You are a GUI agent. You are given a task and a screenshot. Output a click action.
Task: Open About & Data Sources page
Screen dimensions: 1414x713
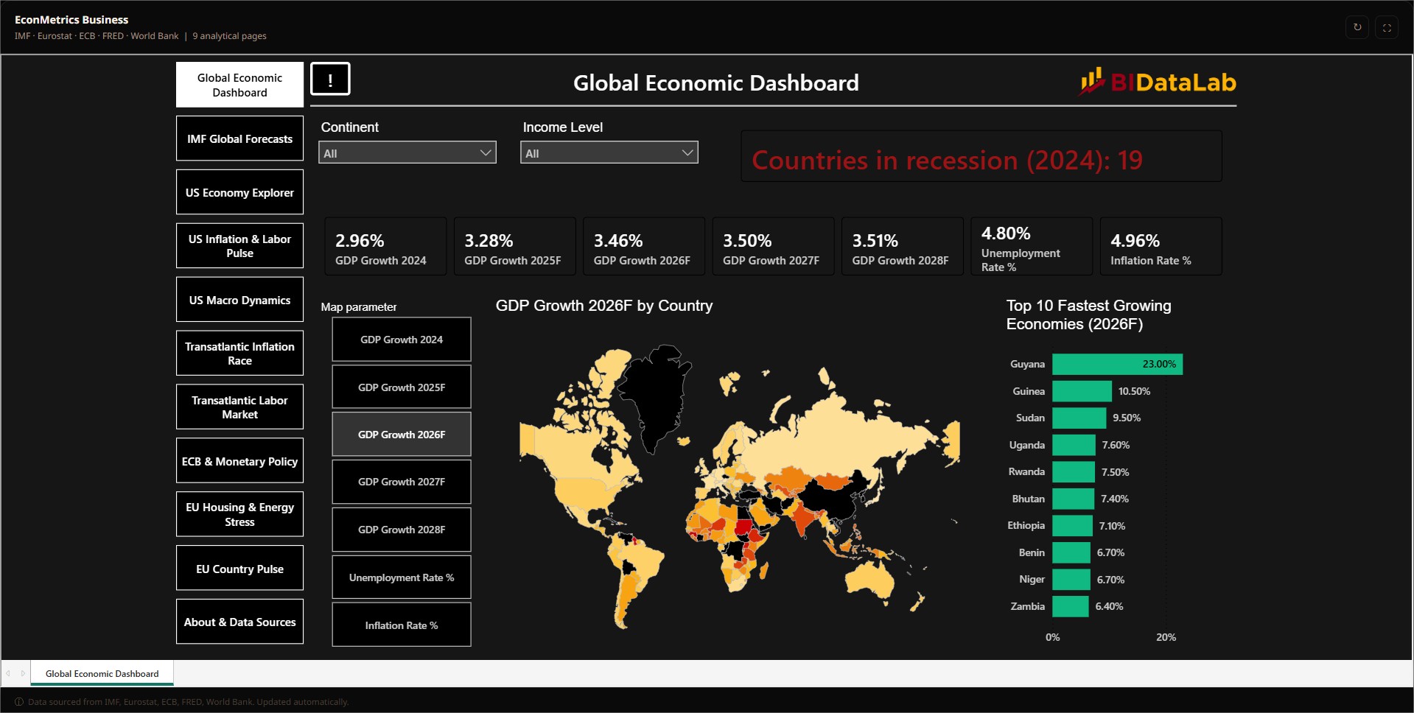coord(239,622)
